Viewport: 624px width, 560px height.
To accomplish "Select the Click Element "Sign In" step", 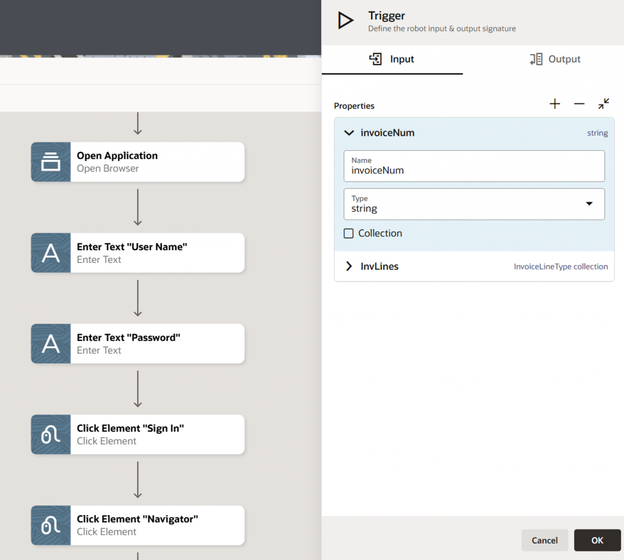I will pyautogui.click(x=157, y=435).
